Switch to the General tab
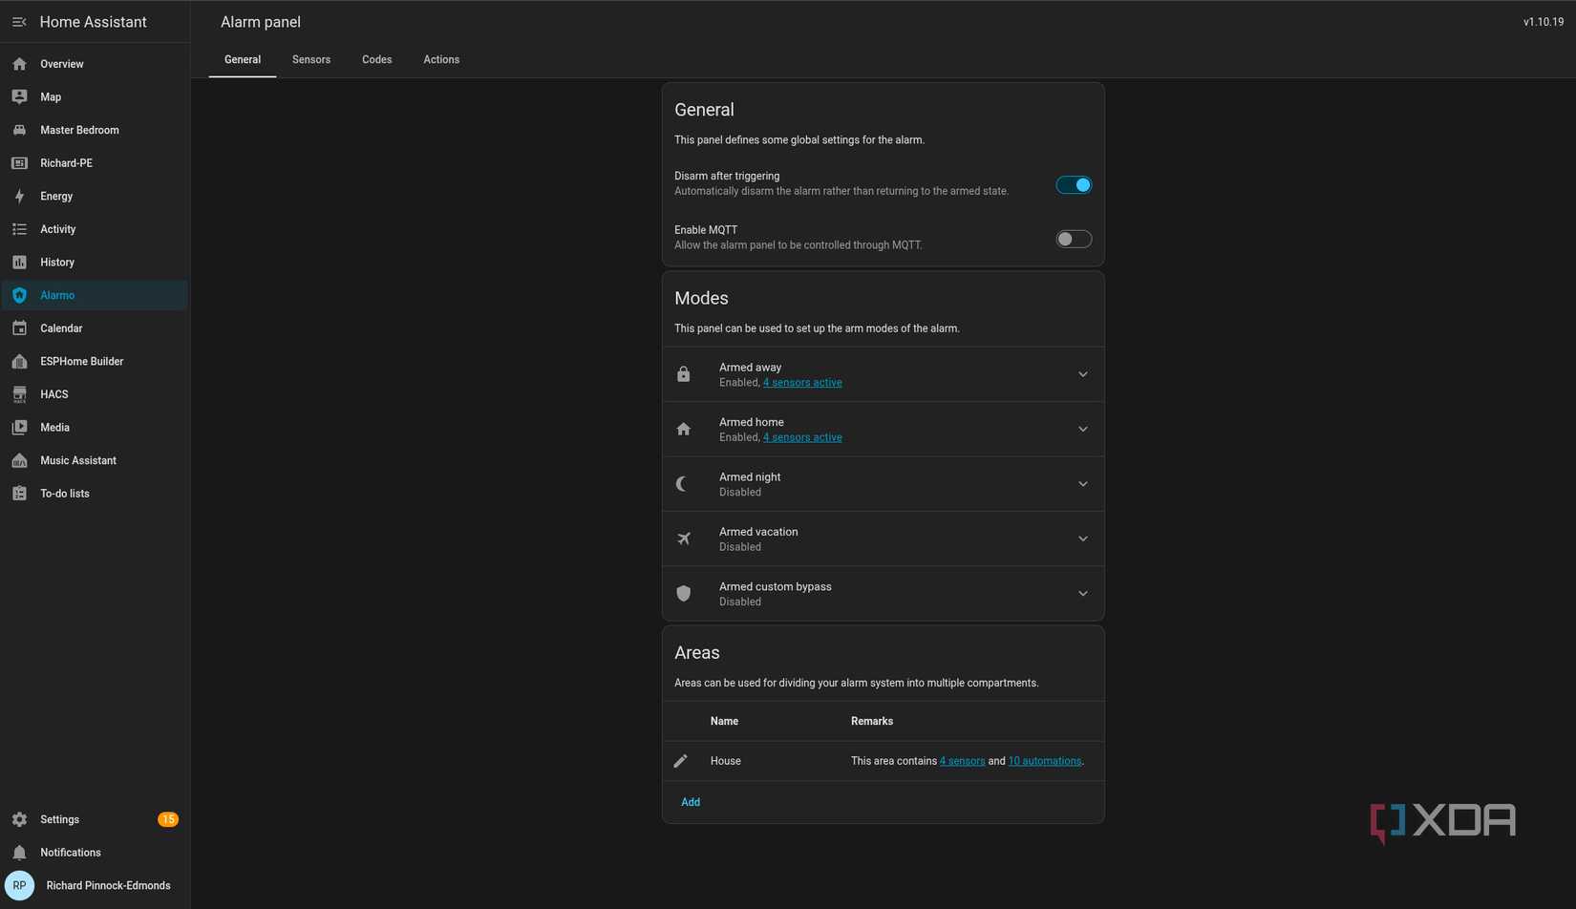Screen dimensions: 1576x909 pyautogui.click(x=243, y=59)
